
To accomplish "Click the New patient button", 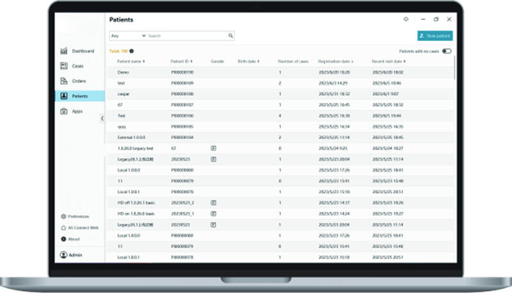I will (435, 36).
